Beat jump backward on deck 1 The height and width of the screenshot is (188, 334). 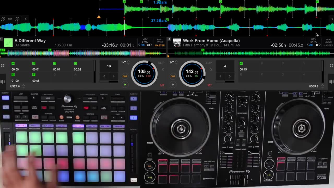tap(104, 76)
